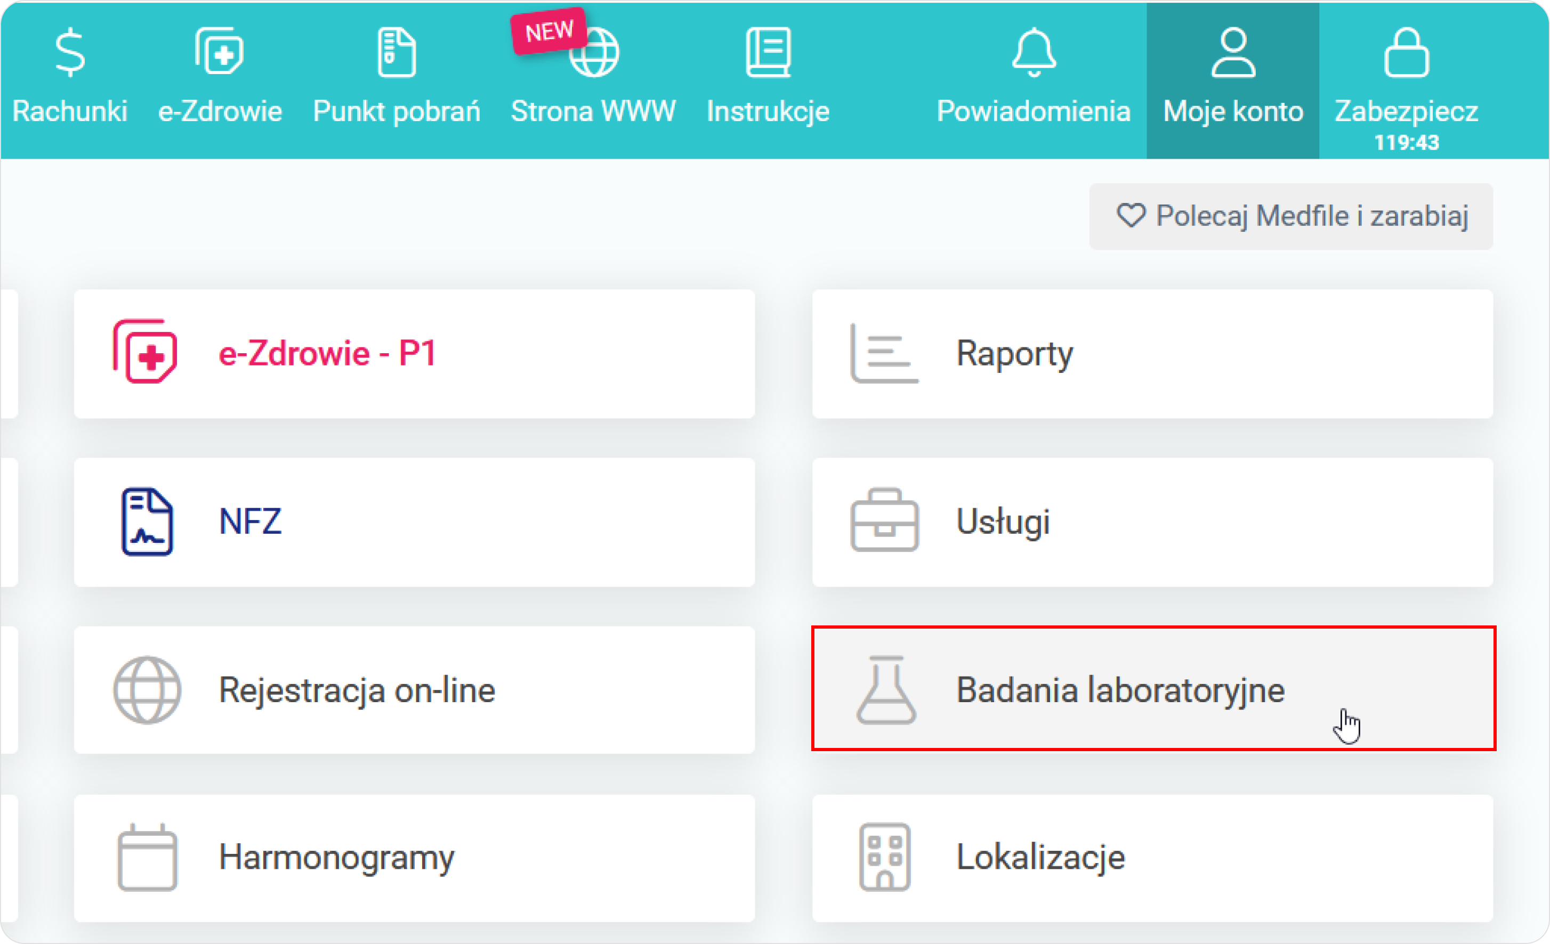
Task: Open the Raporty tile
Action: (1152, 353)
